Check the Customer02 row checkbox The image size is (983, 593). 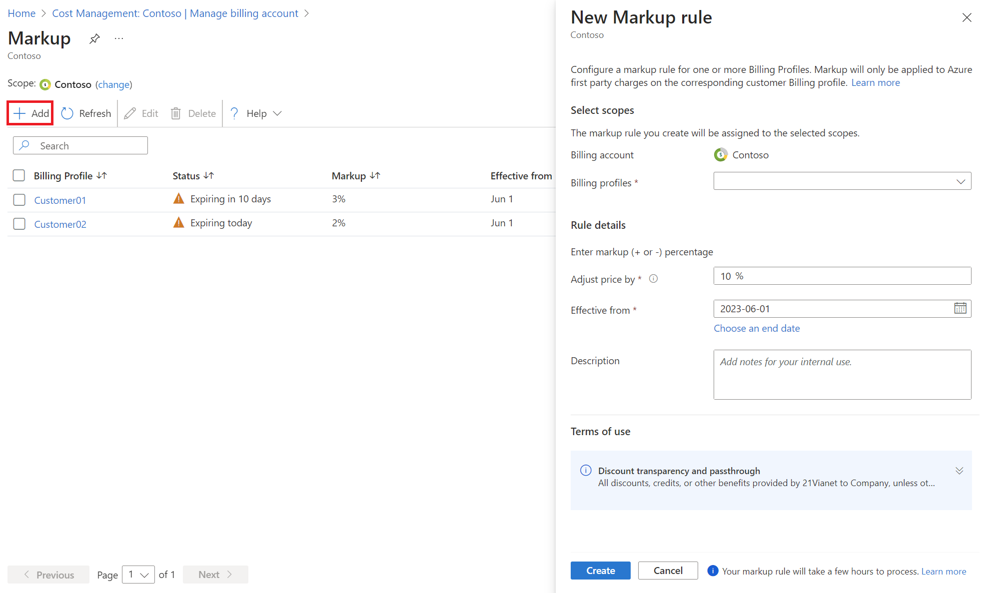pyautogui.click(x=19, y=224)
